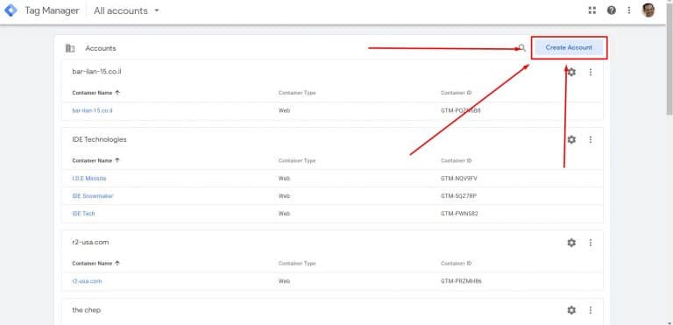Click the Web type in r2-usa.com row
673x325 pixels.
pos(284,281)
